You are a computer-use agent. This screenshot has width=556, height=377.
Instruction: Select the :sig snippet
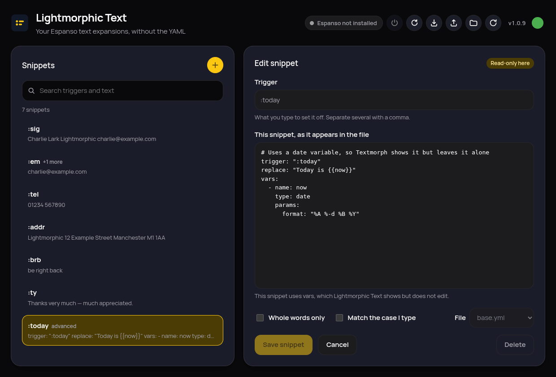coord(122,134)
